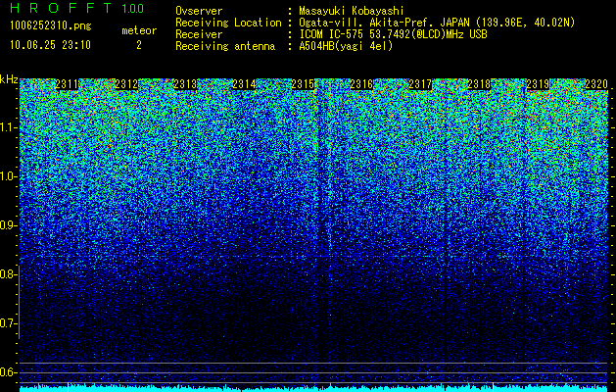Select the 2315 time marker
Viewport: 616px width, 392px height.
303,84
